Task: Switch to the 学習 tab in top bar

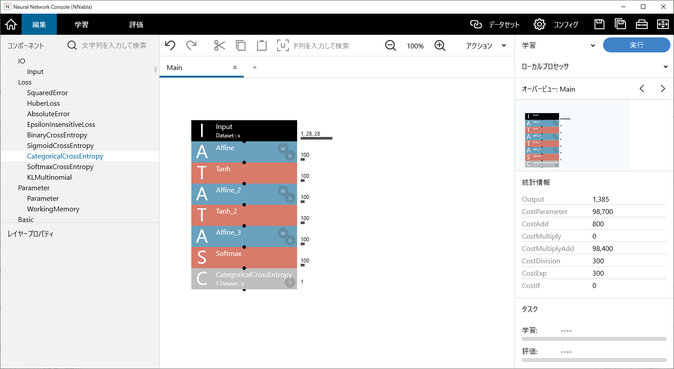Action: [x=81, y=24]
